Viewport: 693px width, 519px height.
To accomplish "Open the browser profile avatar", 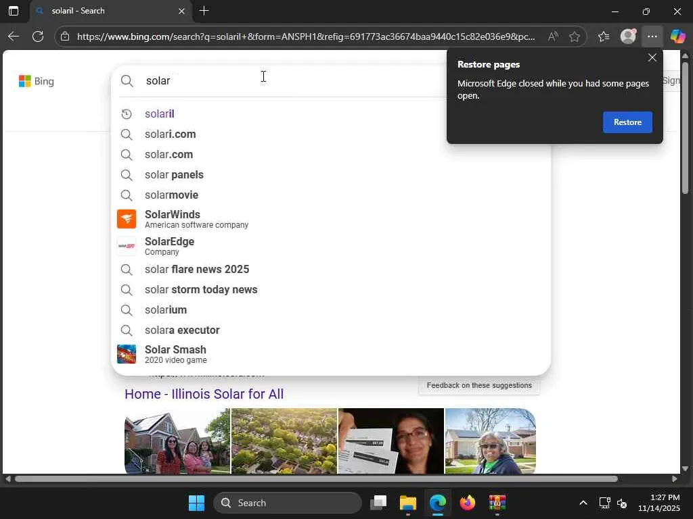I will (628, 36).
